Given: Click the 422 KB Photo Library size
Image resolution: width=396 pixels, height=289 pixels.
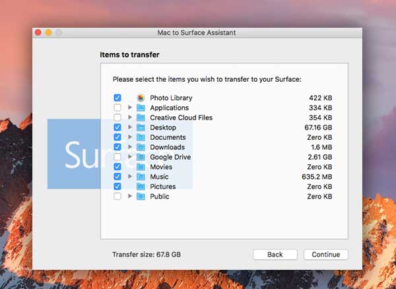Looking at the screenshot, I should 321,98.
